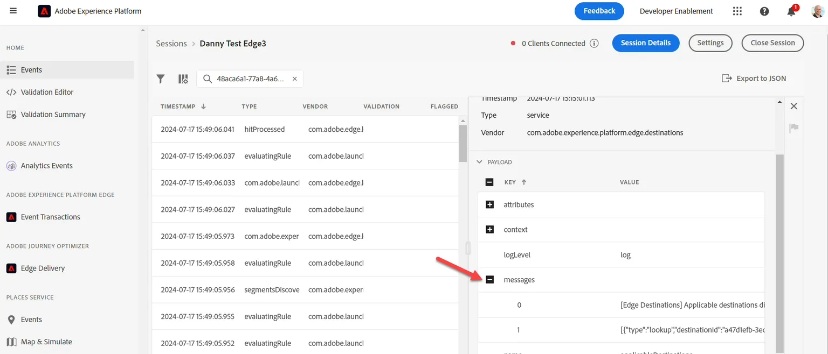Select the hitProcessed event row
The height and width of the screenshot is (354, 828).
305,129
